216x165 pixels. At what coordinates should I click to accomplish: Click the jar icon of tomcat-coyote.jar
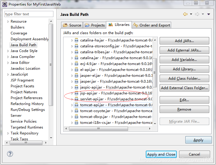click(76, 111)
